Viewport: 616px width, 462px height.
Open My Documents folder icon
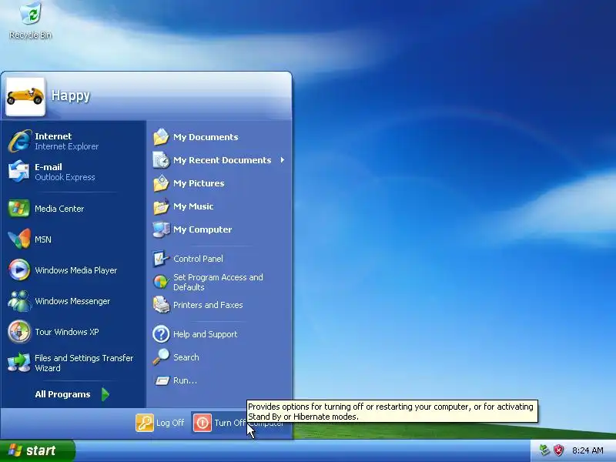161,137
